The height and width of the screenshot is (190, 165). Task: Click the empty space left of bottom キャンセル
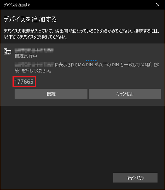coord(56,177)
